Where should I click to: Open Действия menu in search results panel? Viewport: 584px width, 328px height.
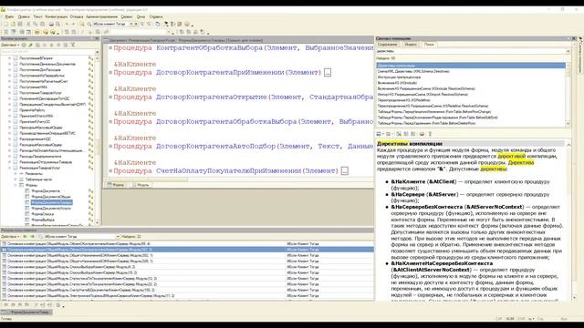coord(10,237)
